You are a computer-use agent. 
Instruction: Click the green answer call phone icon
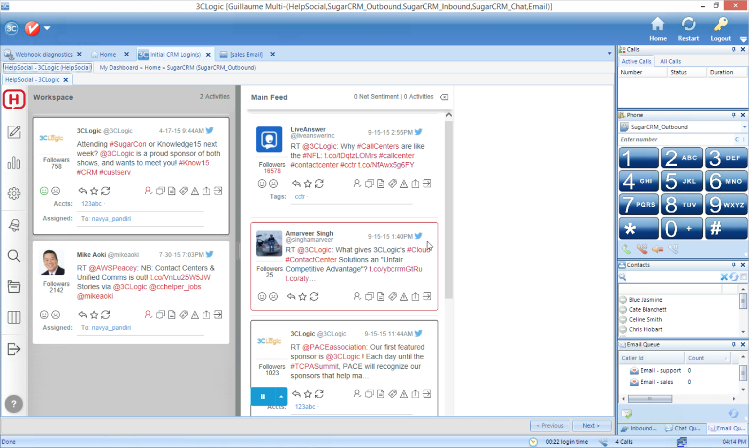point(626,249)
